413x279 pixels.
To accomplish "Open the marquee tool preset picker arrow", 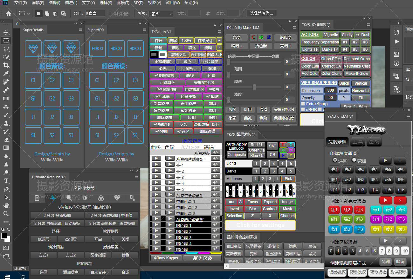I will (28, 14).
